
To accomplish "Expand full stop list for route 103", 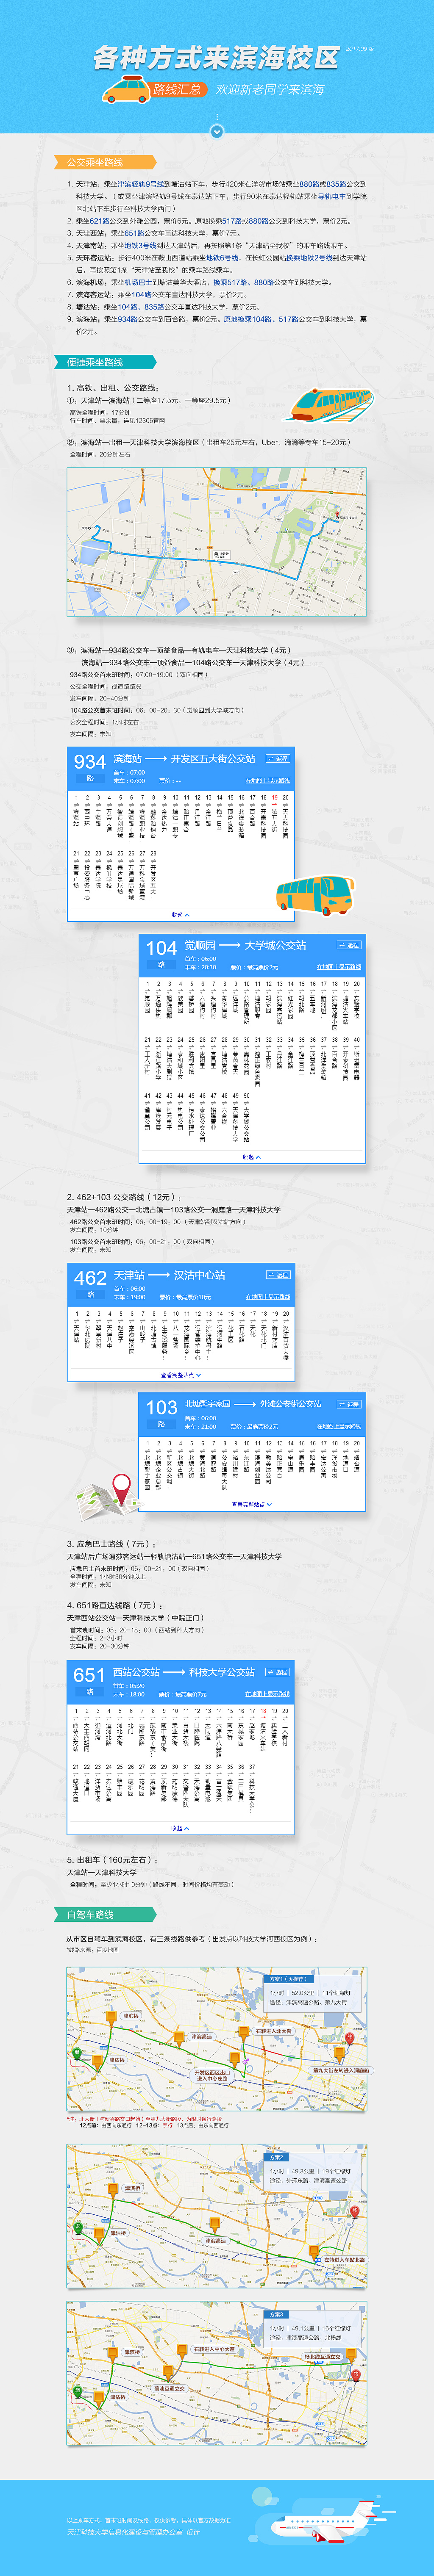I will [x=251, y=1504].
